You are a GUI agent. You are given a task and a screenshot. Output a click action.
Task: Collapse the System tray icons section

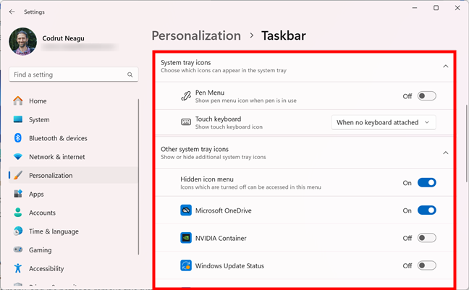point(446,66)
